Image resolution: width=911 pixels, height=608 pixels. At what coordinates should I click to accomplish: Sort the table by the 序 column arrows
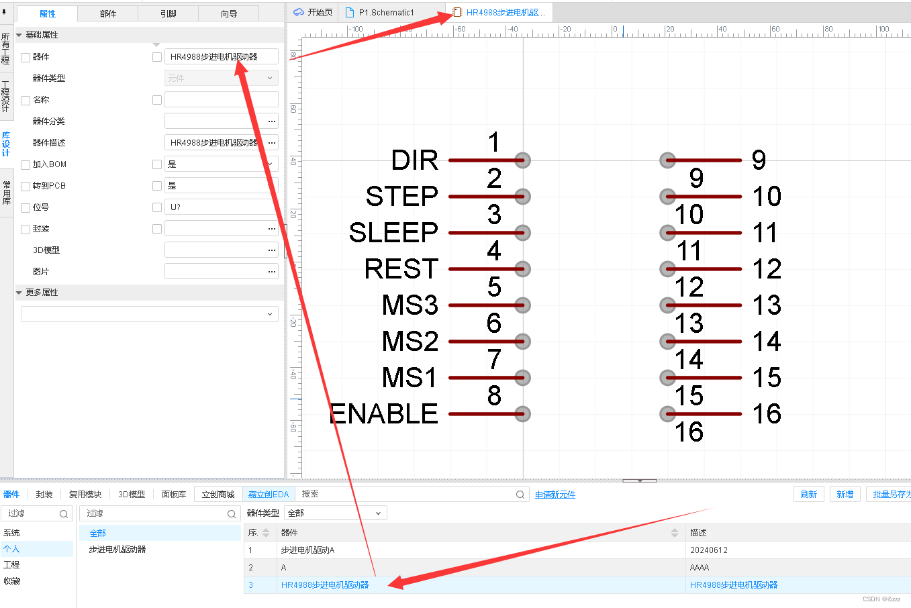coord(266,533)
